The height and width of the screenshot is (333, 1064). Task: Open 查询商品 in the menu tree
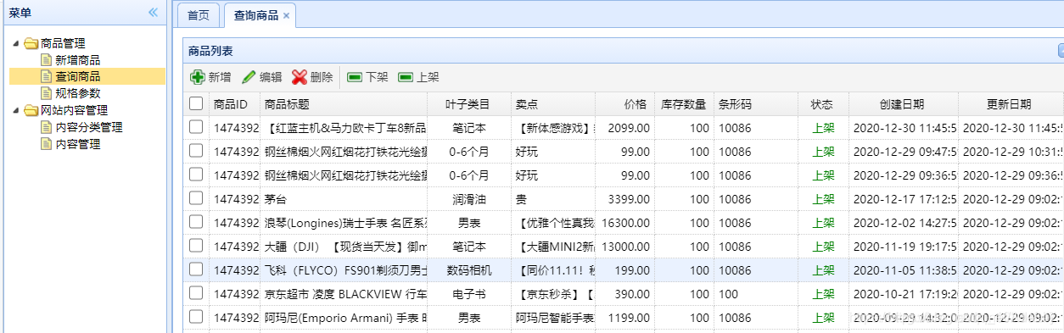point(78,76)
